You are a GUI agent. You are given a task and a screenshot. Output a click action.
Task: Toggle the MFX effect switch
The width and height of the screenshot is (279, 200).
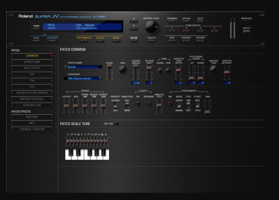pyautogui.click(x=172, y=41)
